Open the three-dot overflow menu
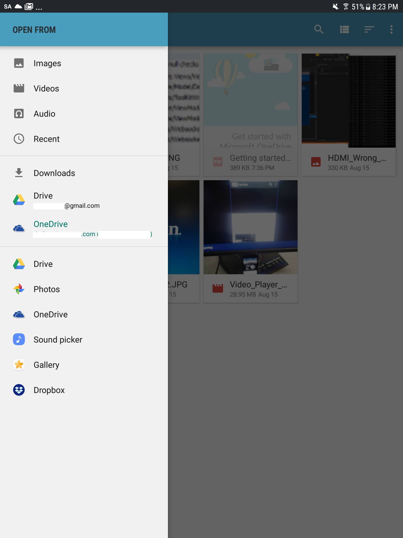 point(391,29)
